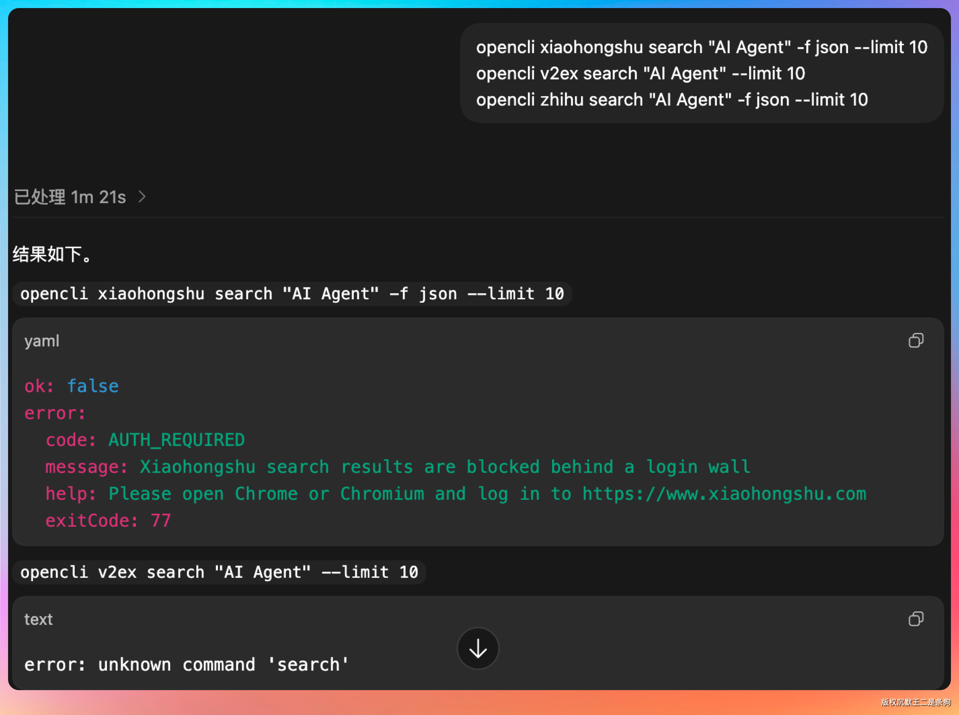Image resolution: width=959 pixels, height=715 pixels.
Task: Click the v2ex line in user message
Action: [641, 74]
